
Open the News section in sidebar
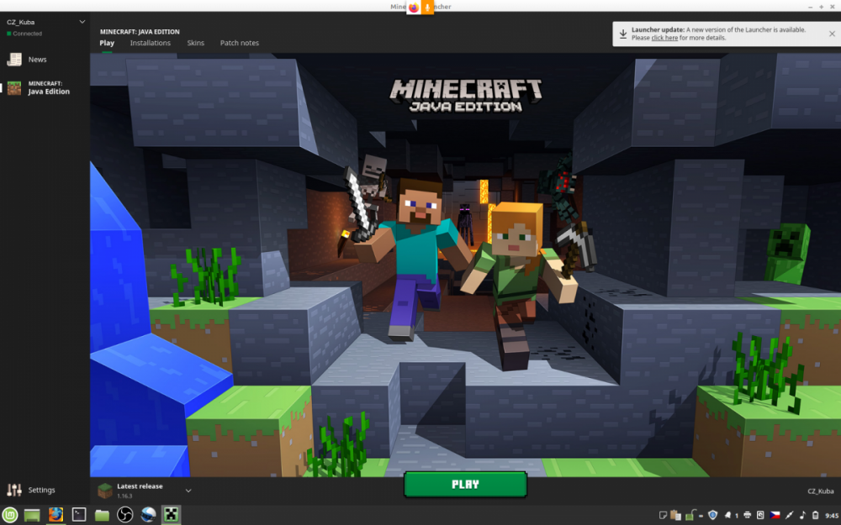37,60
